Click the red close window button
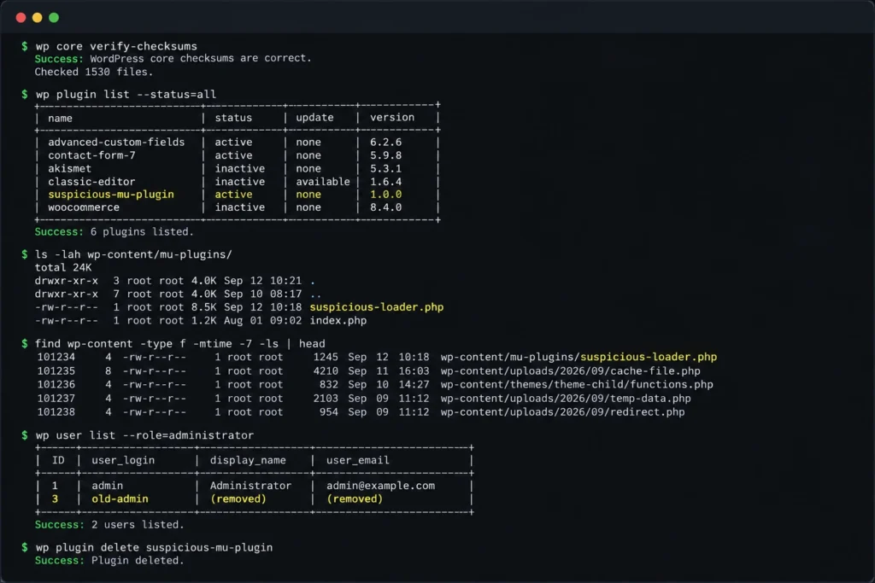The image size is (875, 583). (21, 18)
